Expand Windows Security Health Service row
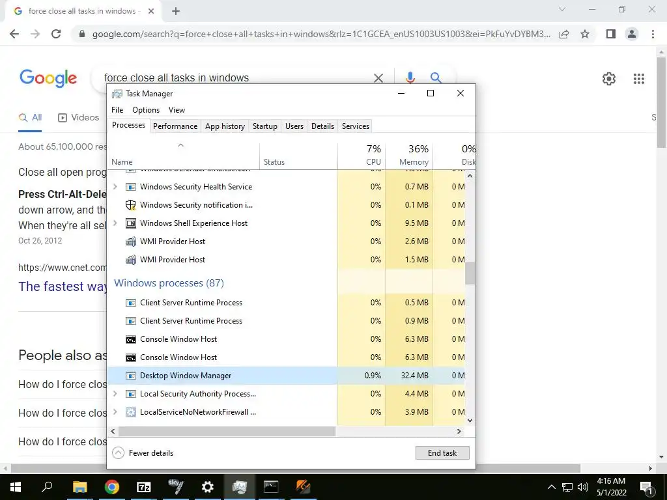The height and width of the screenshot is (500, 667). pyautogui.click(x=115, y=187)
